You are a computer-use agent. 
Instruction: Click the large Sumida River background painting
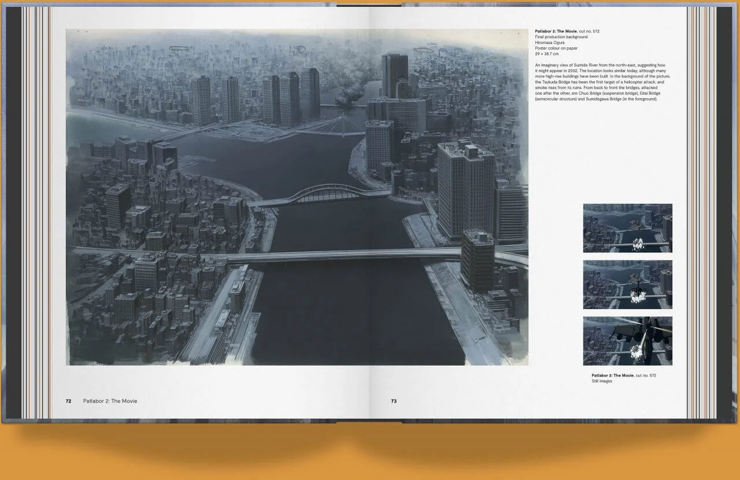point(297,198)
